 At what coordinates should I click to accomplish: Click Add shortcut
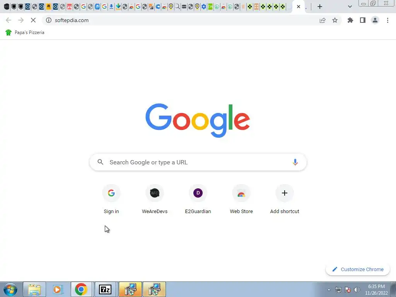pos(285,200)
